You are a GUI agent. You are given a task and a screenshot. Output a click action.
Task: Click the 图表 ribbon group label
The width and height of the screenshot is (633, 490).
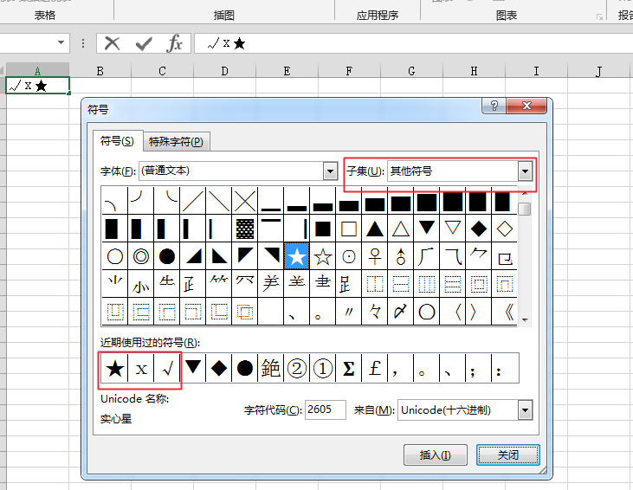(507, 16)
